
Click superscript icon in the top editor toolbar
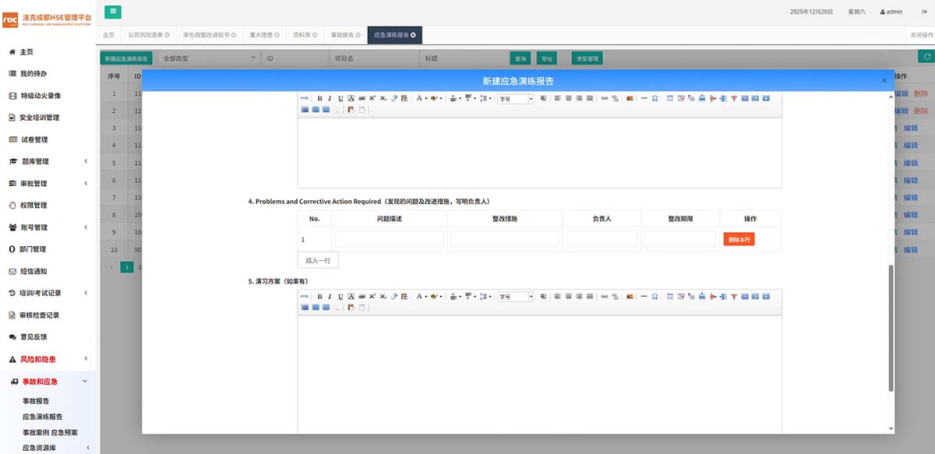click(372, 99)
